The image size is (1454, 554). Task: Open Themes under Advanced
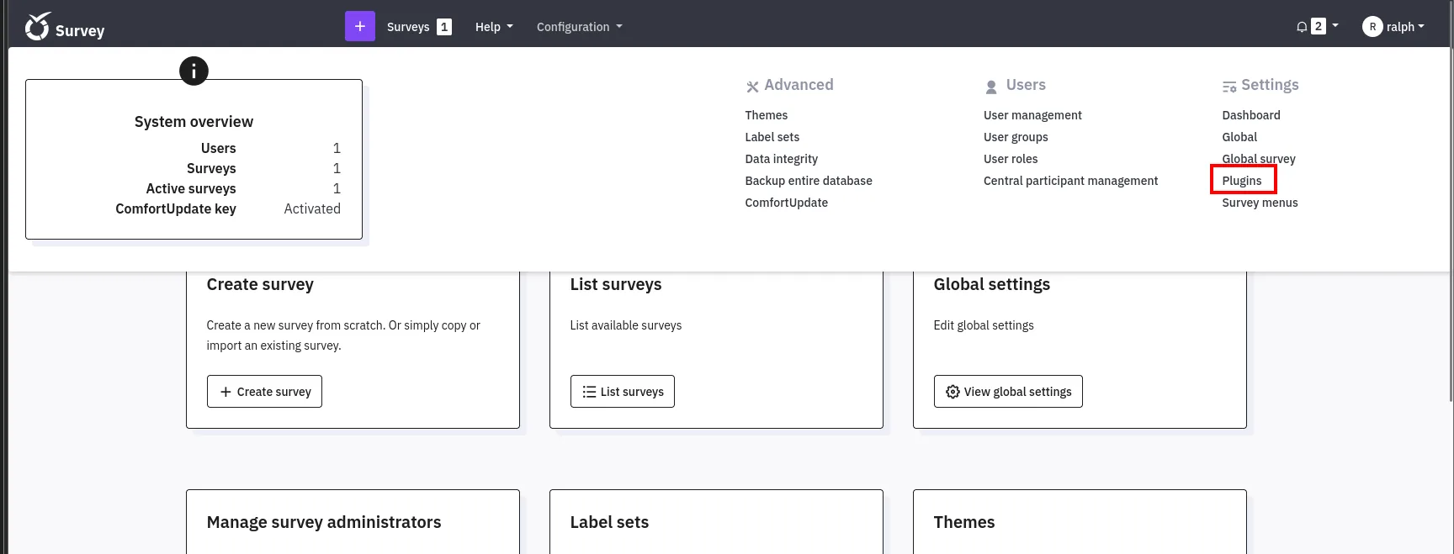tap(766, 115)
